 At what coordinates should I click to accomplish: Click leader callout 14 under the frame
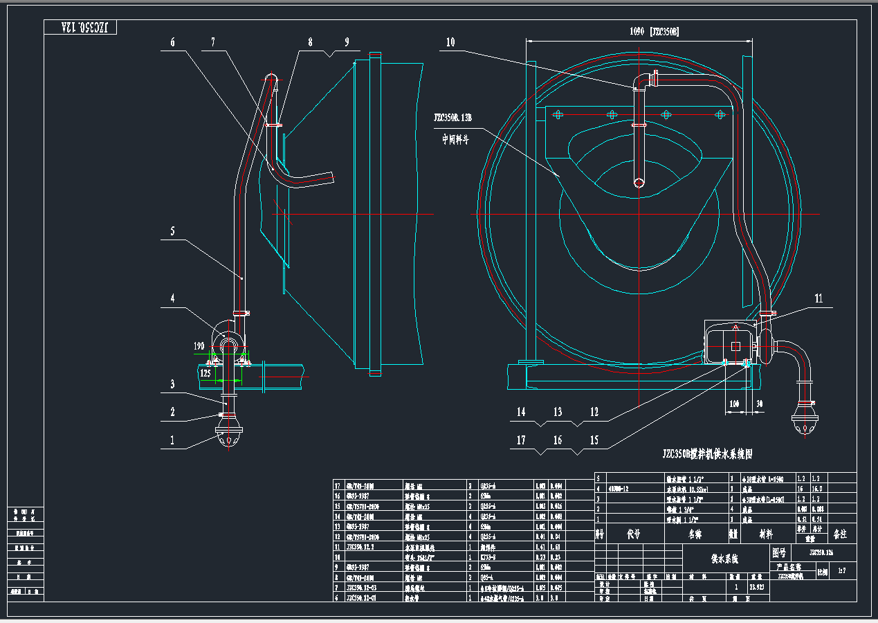[x=521, y=412]
